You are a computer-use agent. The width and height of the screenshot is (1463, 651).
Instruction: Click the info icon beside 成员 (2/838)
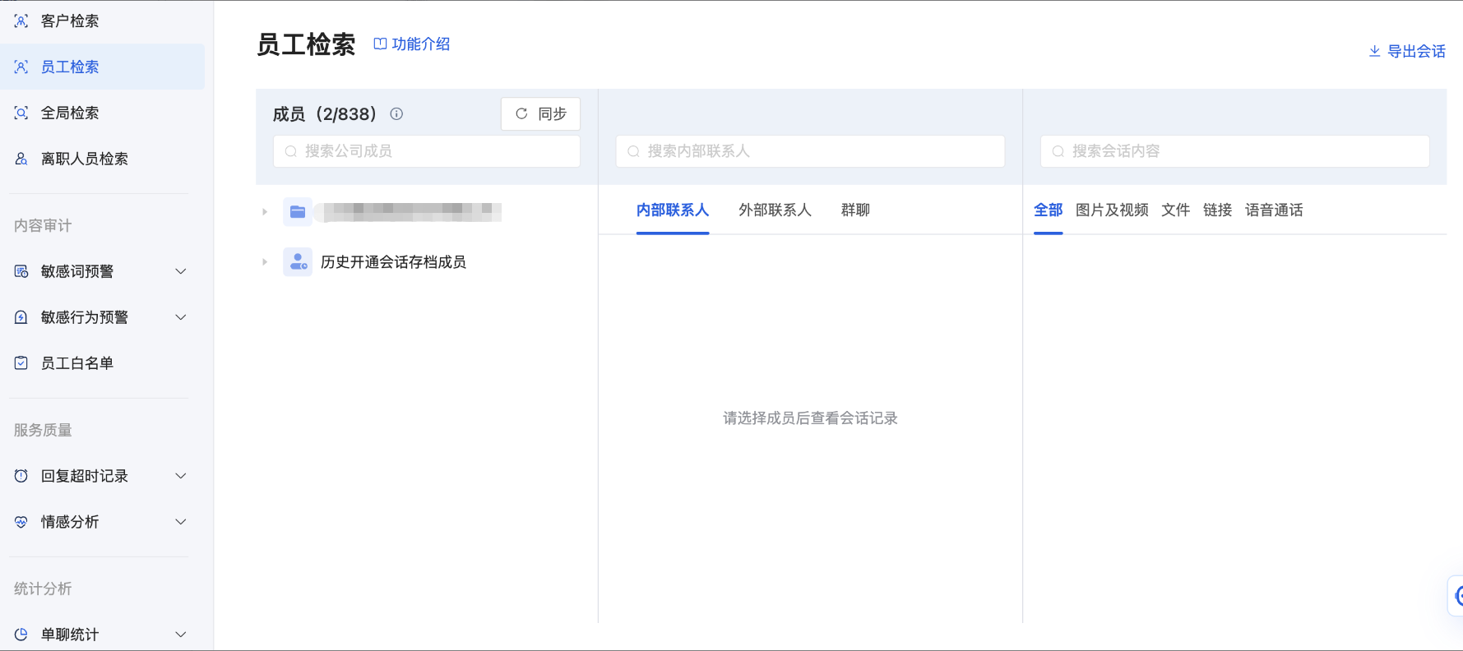click(x=396, y=114)
